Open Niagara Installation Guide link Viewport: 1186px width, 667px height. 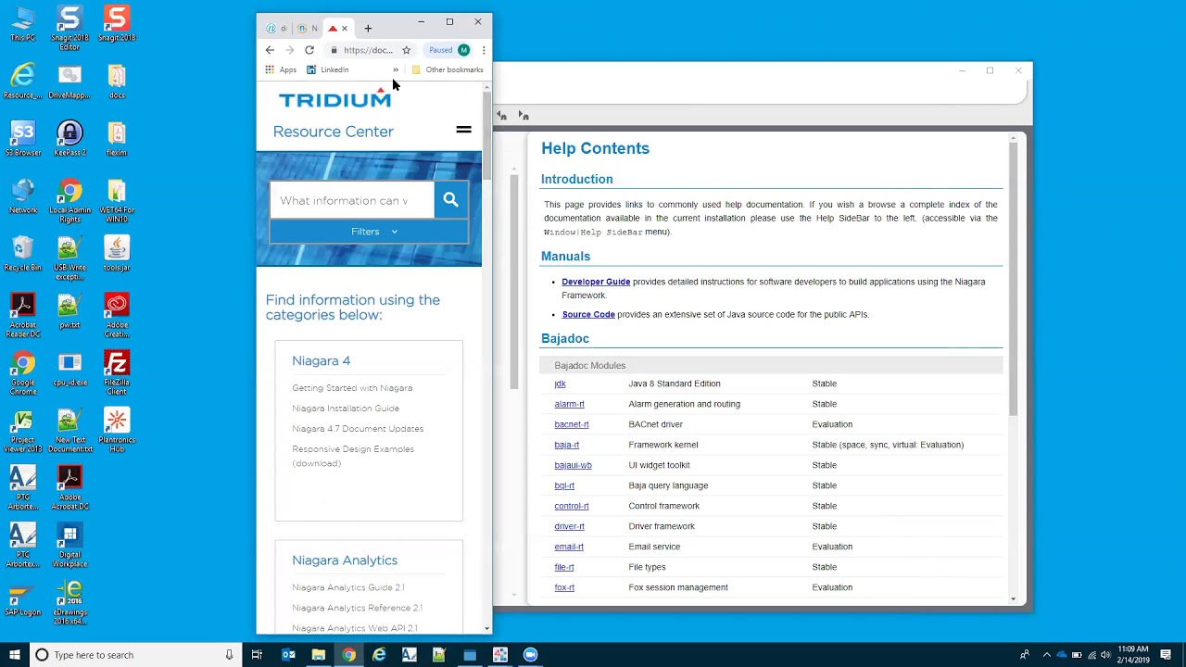(x=346, y=409)
